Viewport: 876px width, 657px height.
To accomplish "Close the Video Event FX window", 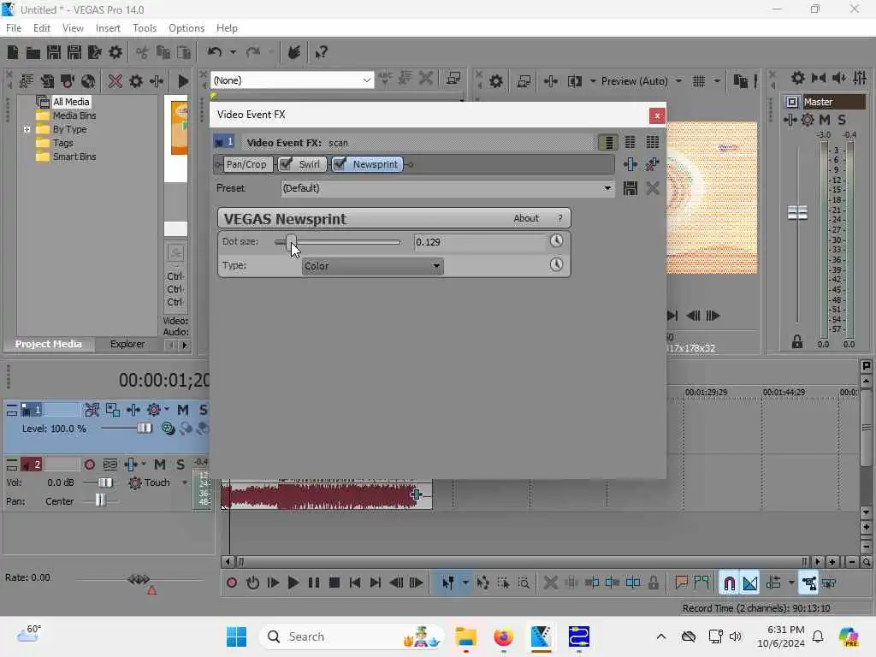I will 657,115.
